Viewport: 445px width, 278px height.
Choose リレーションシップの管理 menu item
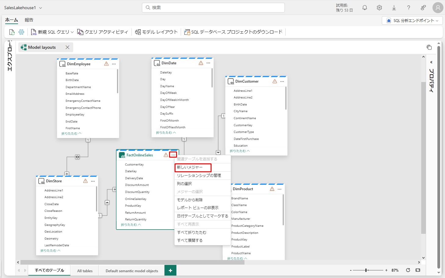pyautogui.click(x=199, y=176)
